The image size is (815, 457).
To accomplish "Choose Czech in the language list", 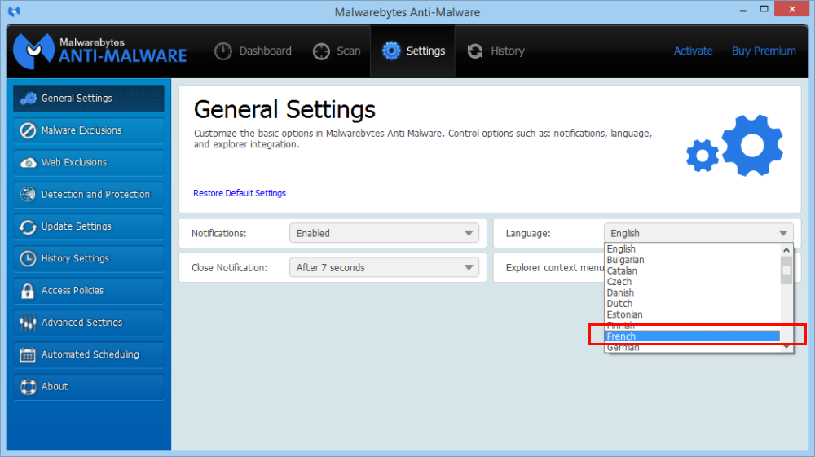I will [x=692, y=282].
